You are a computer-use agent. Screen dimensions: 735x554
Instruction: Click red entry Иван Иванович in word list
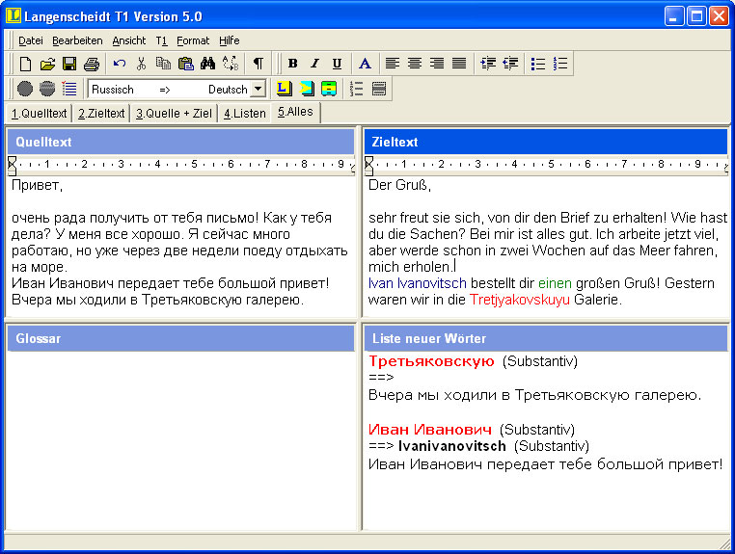point(430,430)
